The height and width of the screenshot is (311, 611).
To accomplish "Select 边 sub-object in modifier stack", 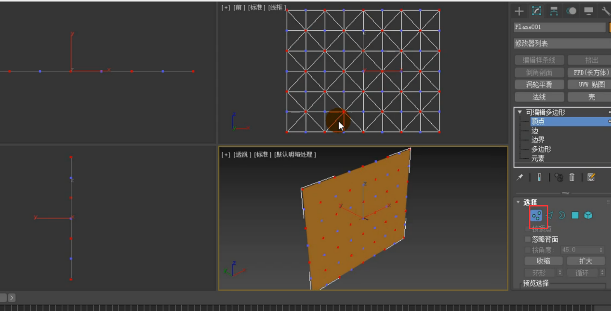I will [535, 131].
